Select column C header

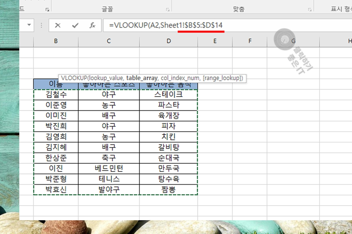tap(109, 41)
